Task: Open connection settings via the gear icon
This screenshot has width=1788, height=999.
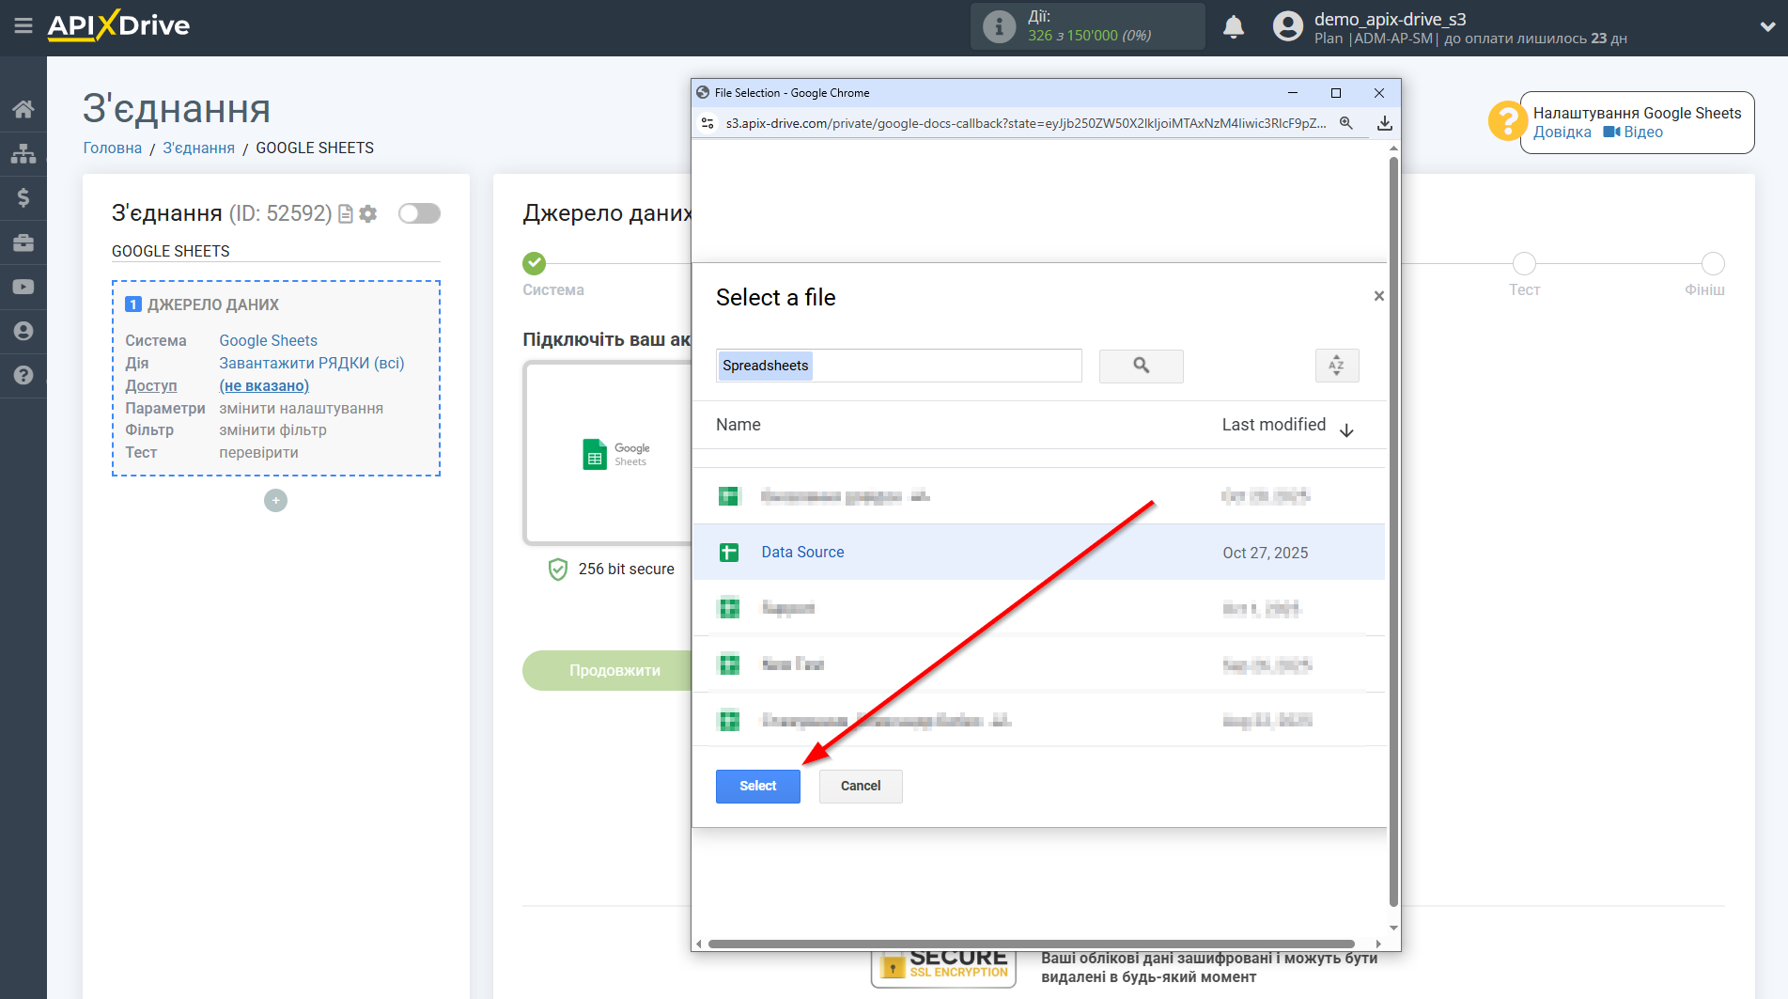Action: (x=368, y=214)
